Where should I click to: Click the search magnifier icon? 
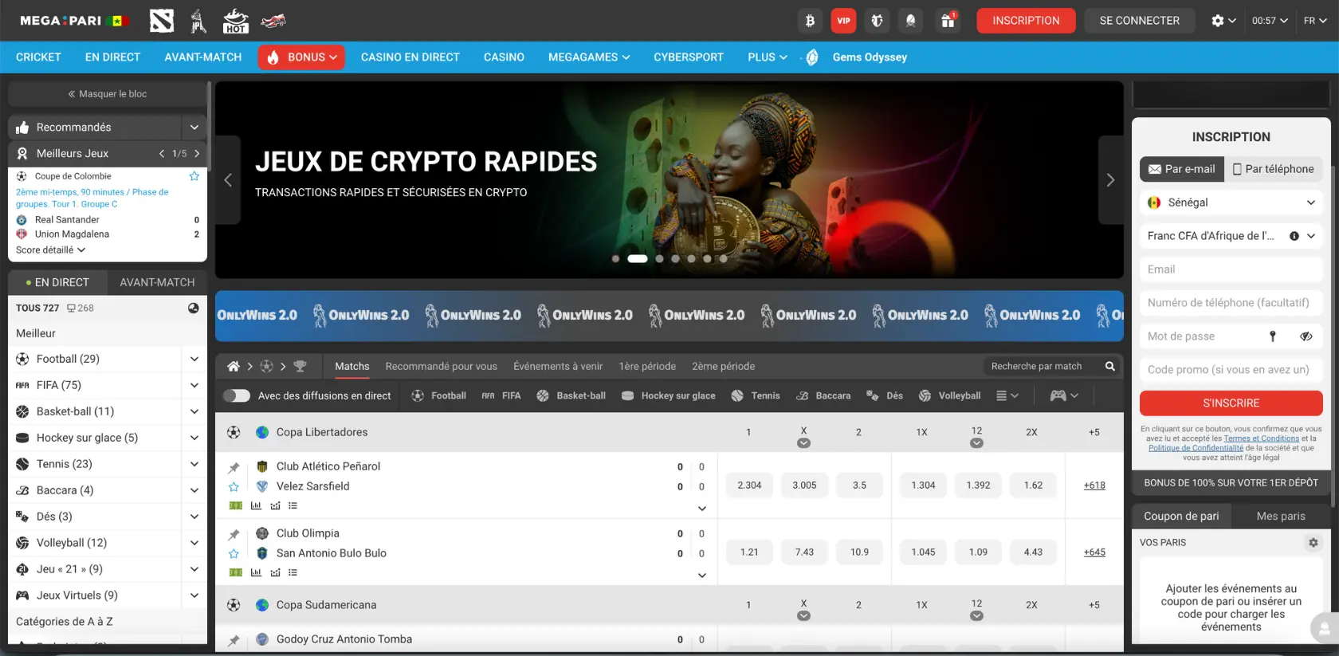tap(1109, 366)
